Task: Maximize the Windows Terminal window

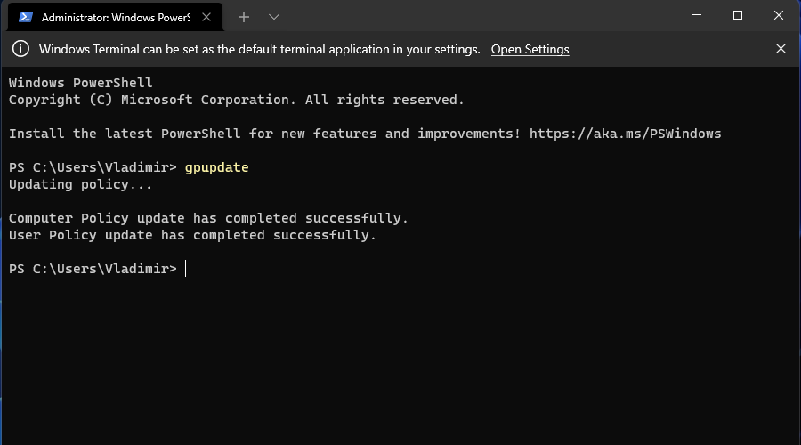Action: tap(738, 15)
